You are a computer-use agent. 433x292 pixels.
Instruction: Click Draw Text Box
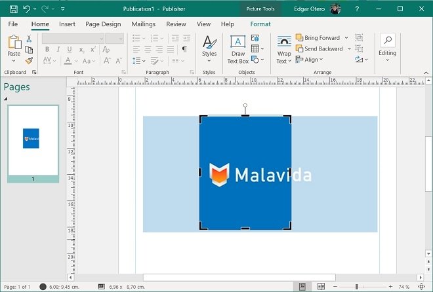tap(237, 50)
